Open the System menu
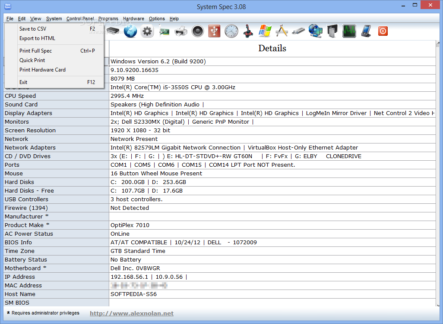443x324 pixels. coord(54,19)
